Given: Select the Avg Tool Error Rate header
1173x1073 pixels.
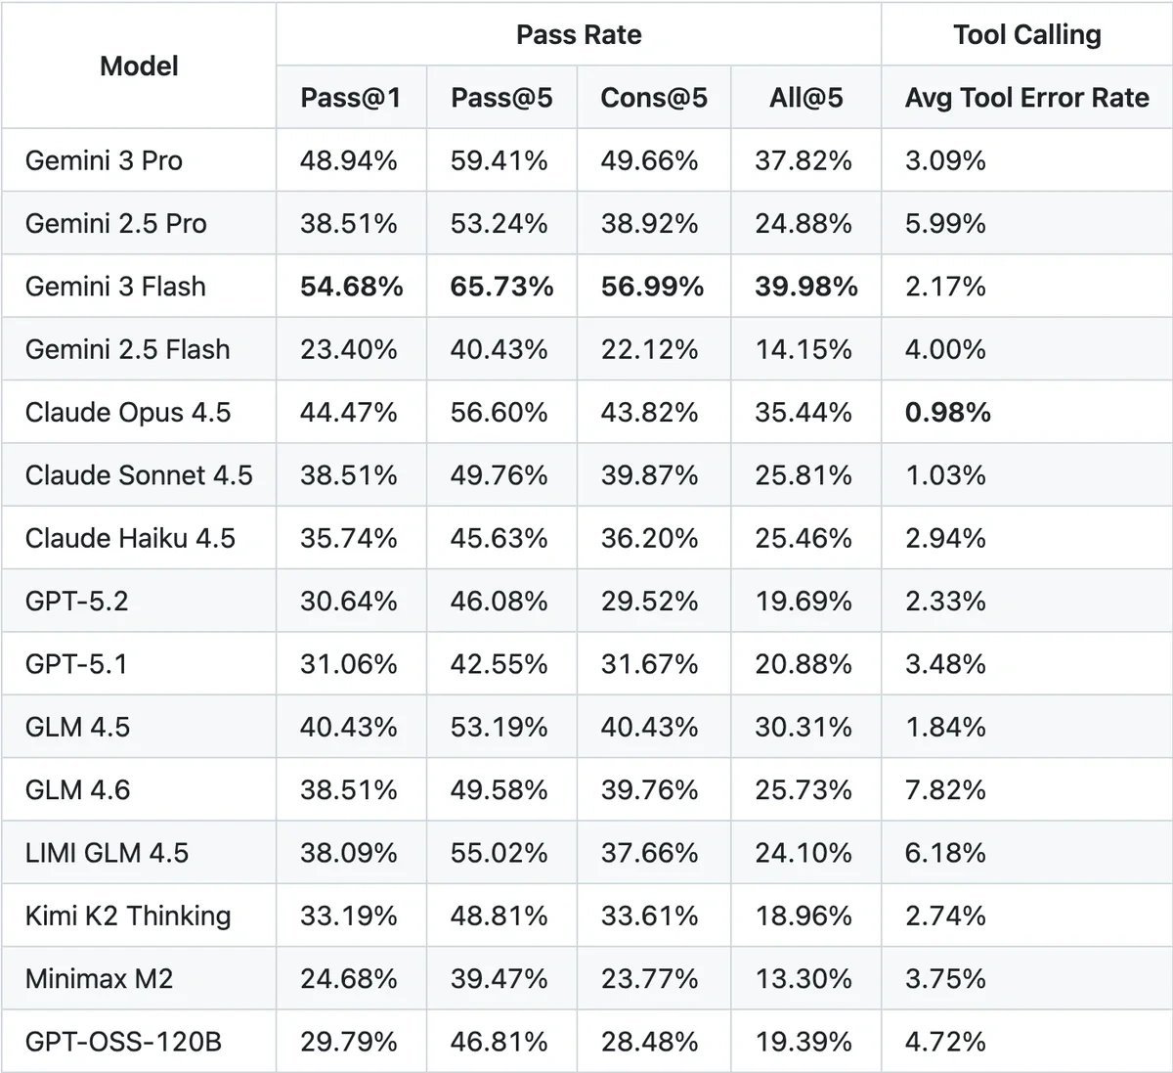Looking at the screenshot, I should pos(1026,98).
